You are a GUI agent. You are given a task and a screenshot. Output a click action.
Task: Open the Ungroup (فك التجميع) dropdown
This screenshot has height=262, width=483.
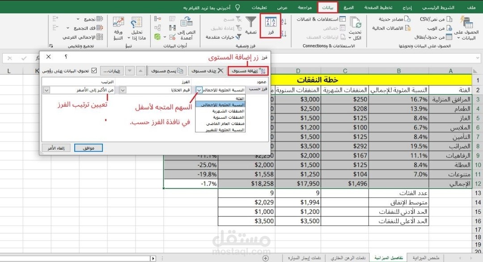tap(68, 28)
